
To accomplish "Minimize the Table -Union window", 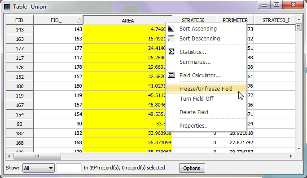I will [x=264, y=5].
